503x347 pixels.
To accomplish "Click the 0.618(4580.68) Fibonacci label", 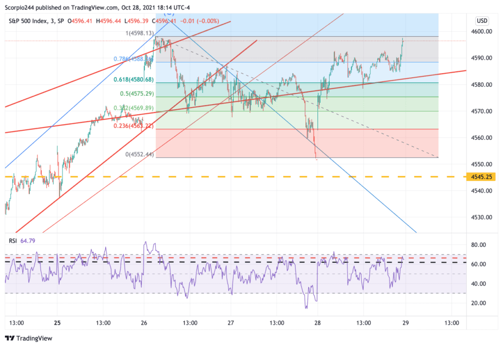I will [x=134, y=80].
